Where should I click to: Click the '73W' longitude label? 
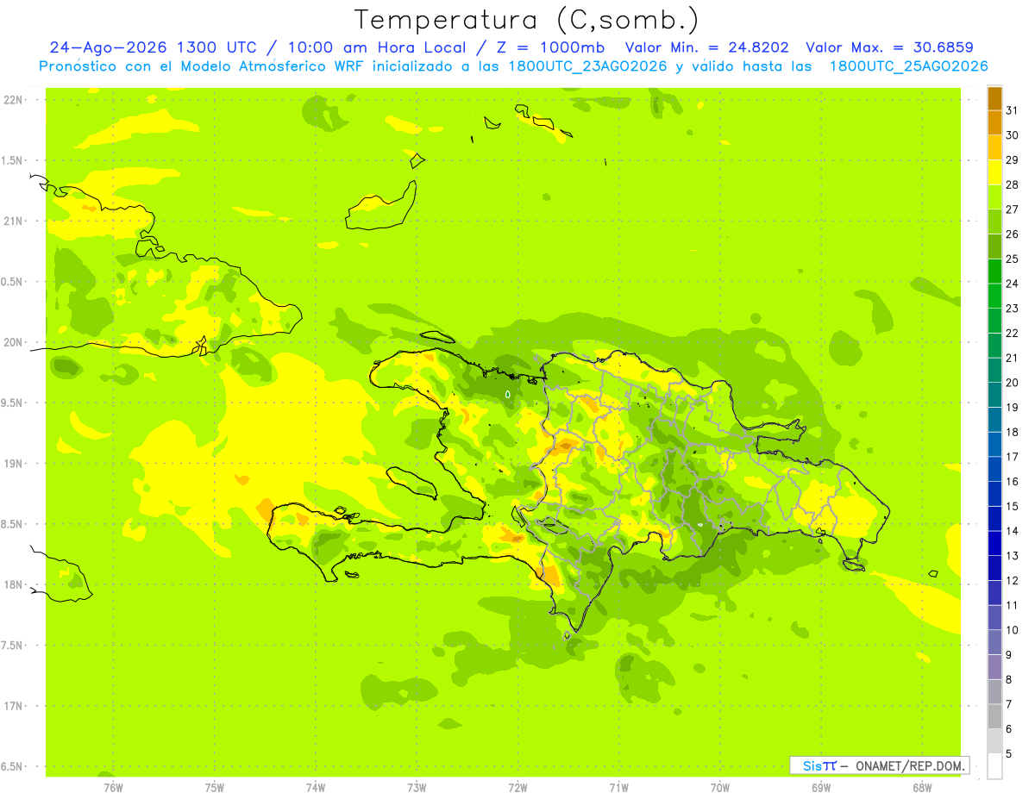[x=417, y=787]
